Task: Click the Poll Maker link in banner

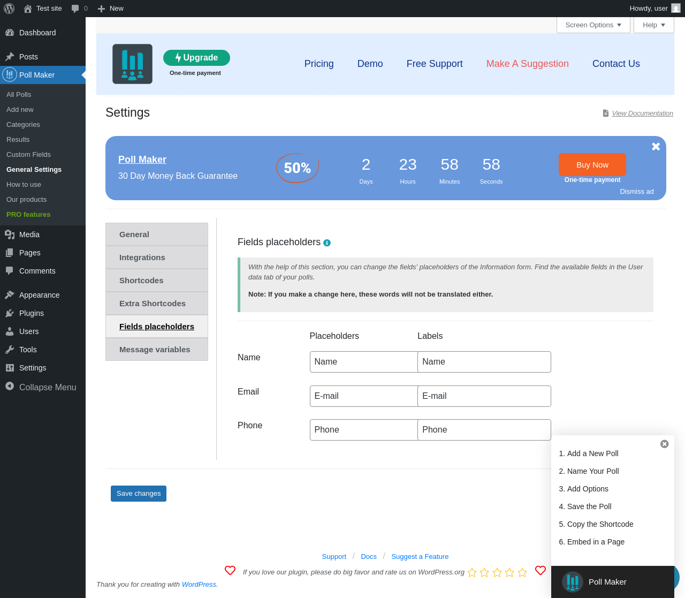Action: click(142, 160)
